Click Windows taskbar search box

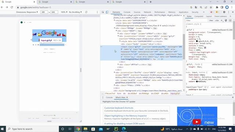33,129
